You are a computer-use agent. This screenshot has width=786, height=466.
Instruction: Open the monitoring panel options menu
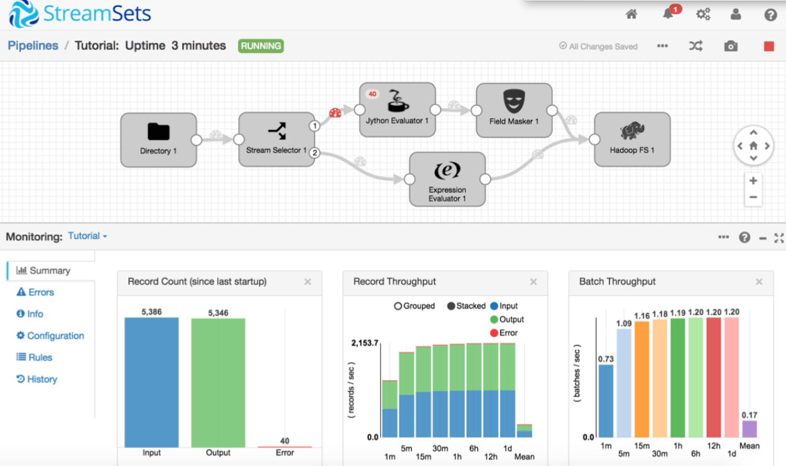pos(723,237)
